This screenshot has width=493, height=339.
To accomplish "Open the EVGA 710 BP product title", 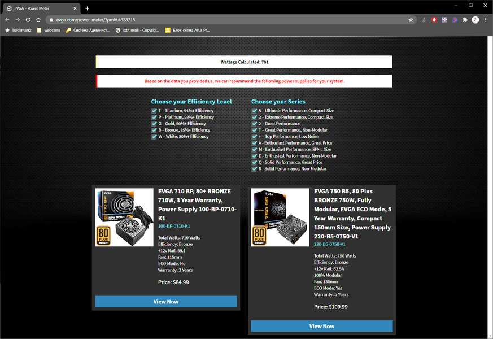I will point(197,205).
